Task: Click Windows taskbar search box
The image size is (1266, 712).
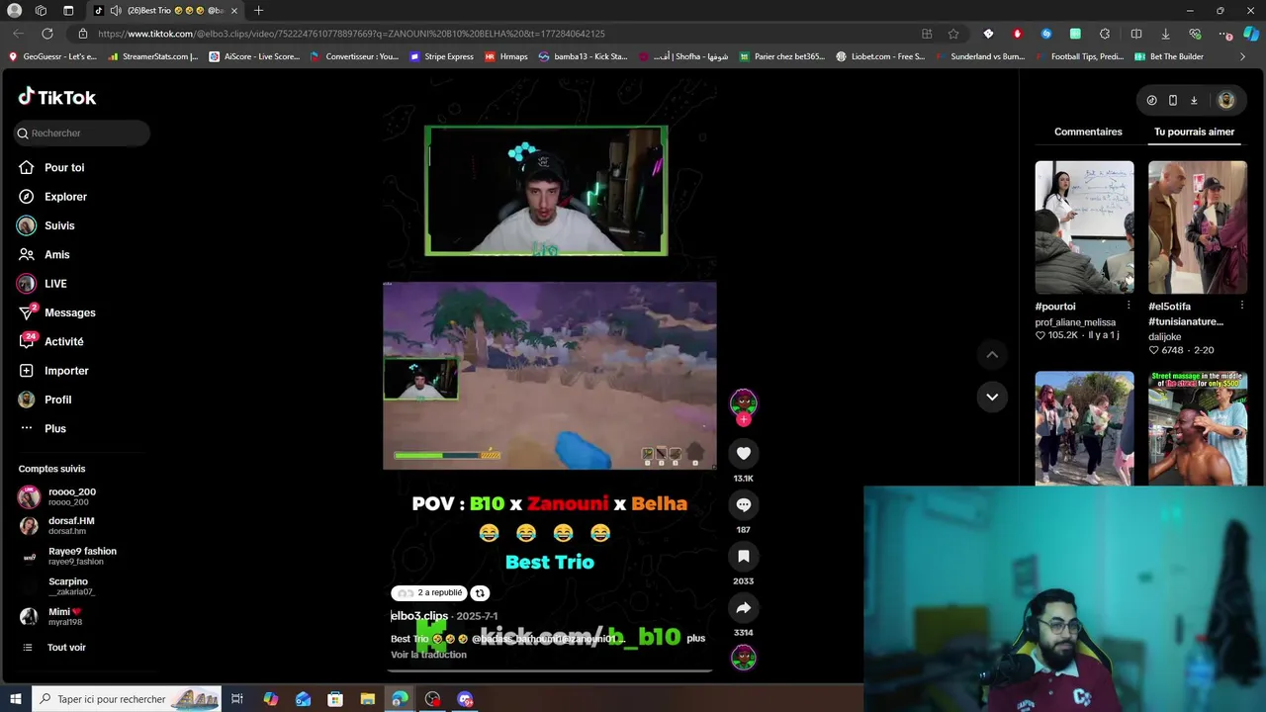Action: pyautogui.click(x=127, y=699)
